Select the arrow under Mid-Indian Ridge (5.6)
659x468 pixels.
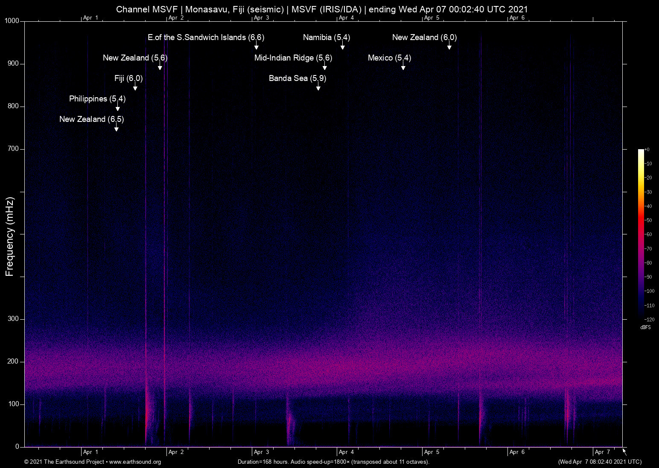click(324, 67)
